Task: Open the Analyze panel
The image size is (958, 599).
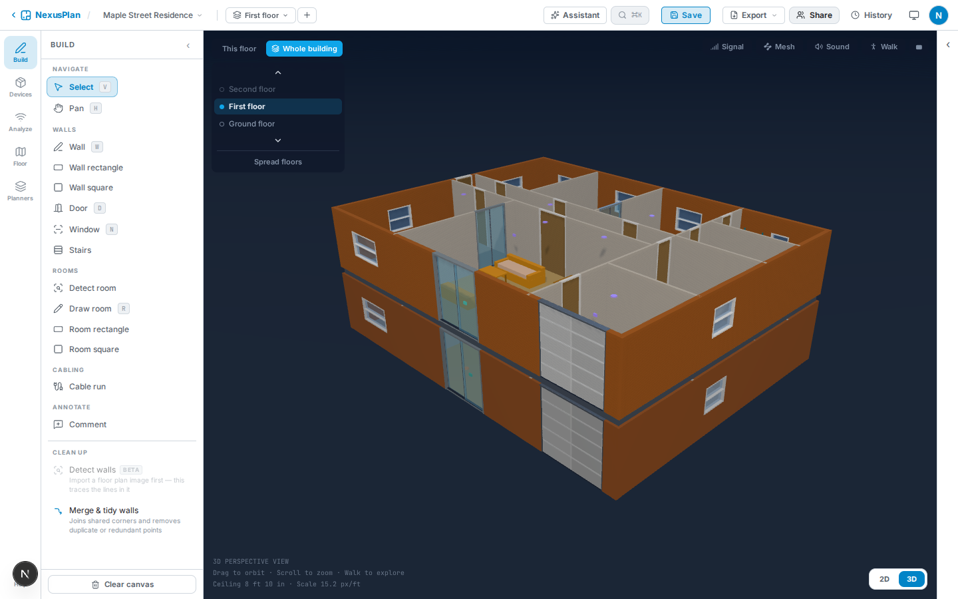Action: point(21,121)
